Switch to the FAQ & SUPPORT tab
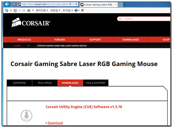 tap(95, 83)
